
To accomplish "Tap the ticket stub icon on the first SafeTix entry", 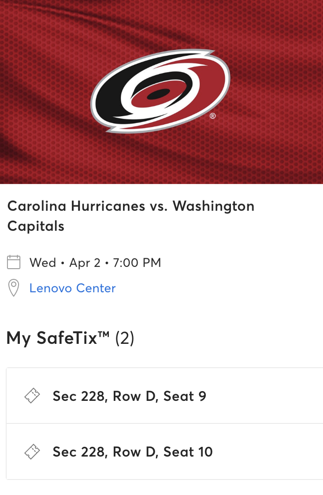I will [31, 396].
